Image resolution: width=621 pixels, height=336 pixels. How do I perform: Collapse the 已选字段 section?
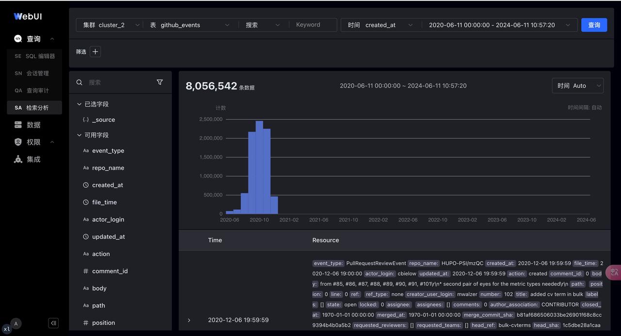click(79, 104)
